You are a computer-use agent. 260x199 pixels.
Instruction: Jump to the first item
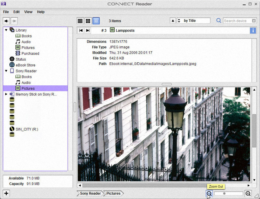[81, 30]
